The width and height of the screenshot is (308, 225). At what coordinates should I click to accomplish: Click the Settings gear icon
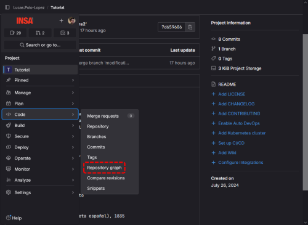[9, 192]
